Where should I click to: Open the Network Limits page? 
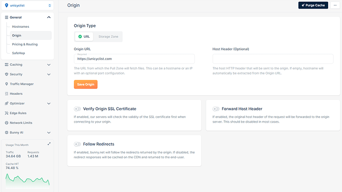pyautogui.click(x=21, y=123)
